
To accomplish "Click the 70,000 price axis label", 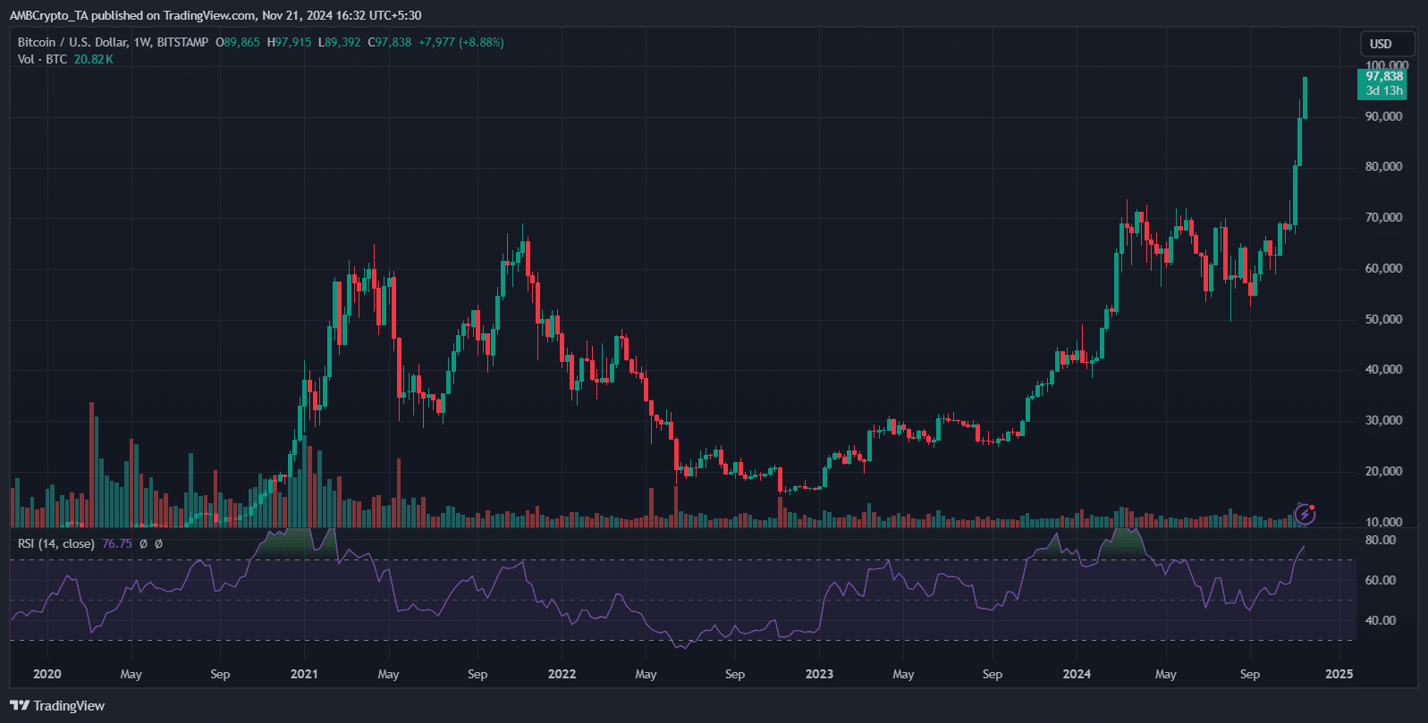I will pyautogui.click(x=1383, y=217).
